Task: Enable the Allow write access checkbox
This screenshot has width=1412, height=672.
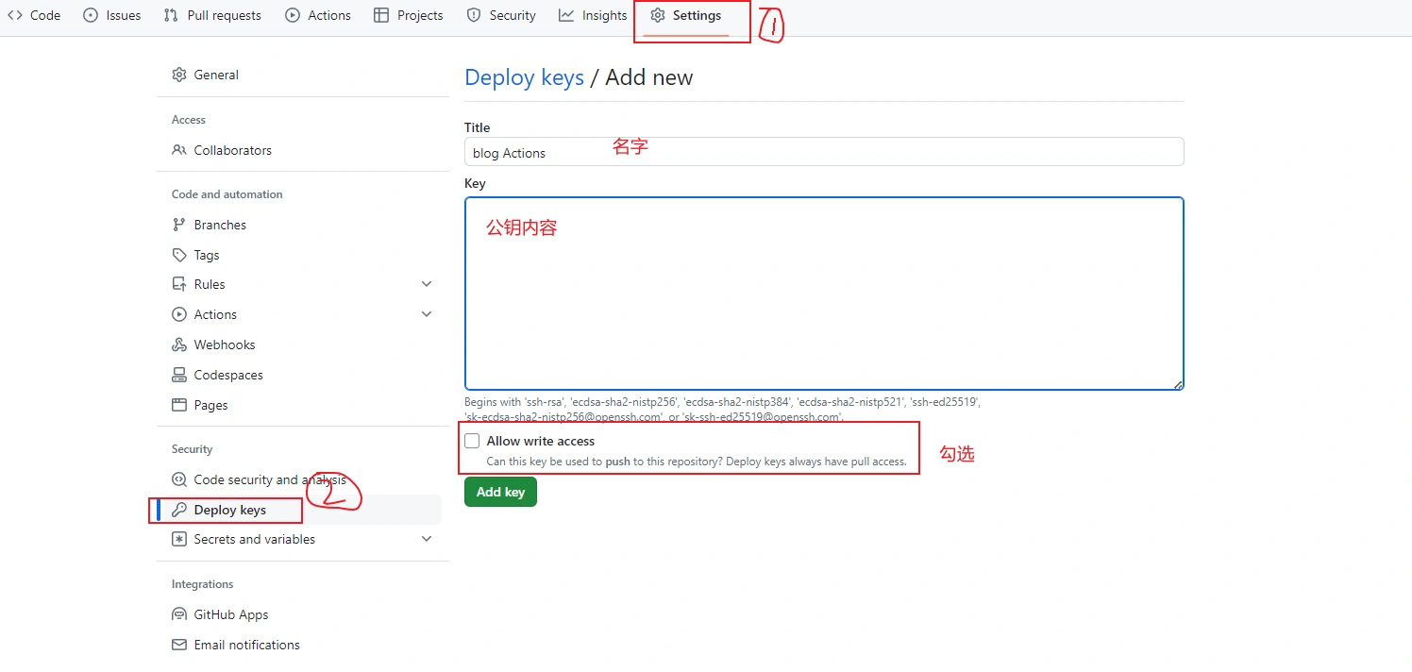Action: pos(472,441)
